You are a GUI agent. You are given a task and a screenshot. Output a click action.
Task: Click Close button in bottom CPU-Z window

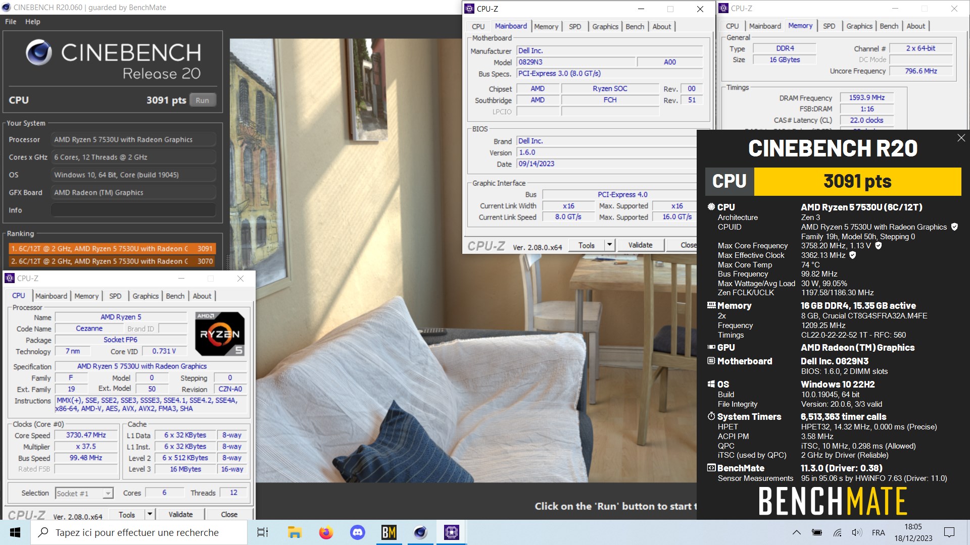(229, 514)
